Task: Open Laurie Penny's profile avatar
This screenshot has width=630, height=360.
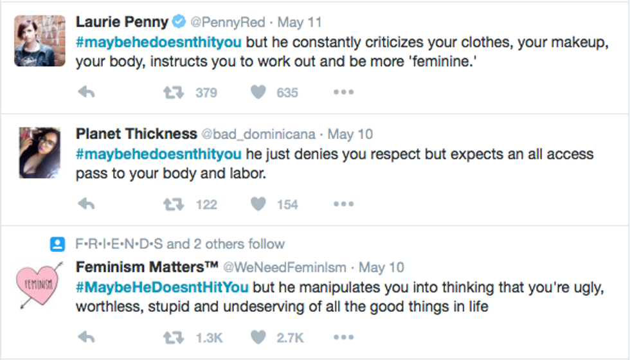Action: (x=40, y=41)
